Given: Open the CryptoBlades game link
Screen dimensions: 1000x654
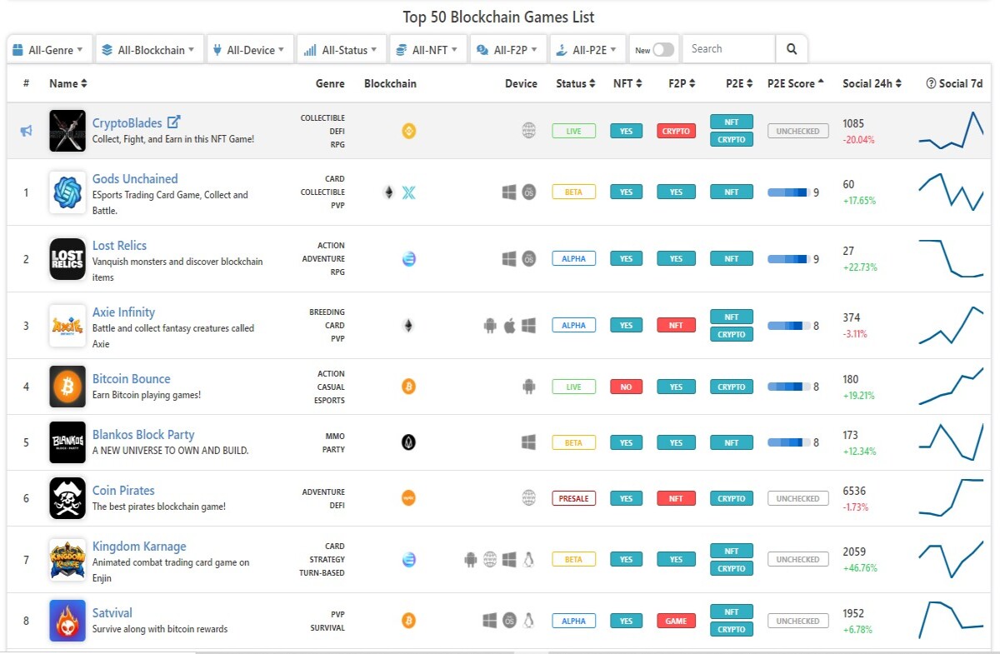Looking at the screenshot, I should 127,123.
